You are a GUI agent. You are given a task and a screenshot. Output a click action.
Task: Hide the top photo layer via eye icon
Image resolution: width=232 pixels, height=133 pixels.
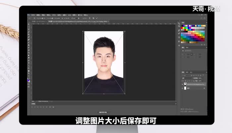(x=182, y=84)
